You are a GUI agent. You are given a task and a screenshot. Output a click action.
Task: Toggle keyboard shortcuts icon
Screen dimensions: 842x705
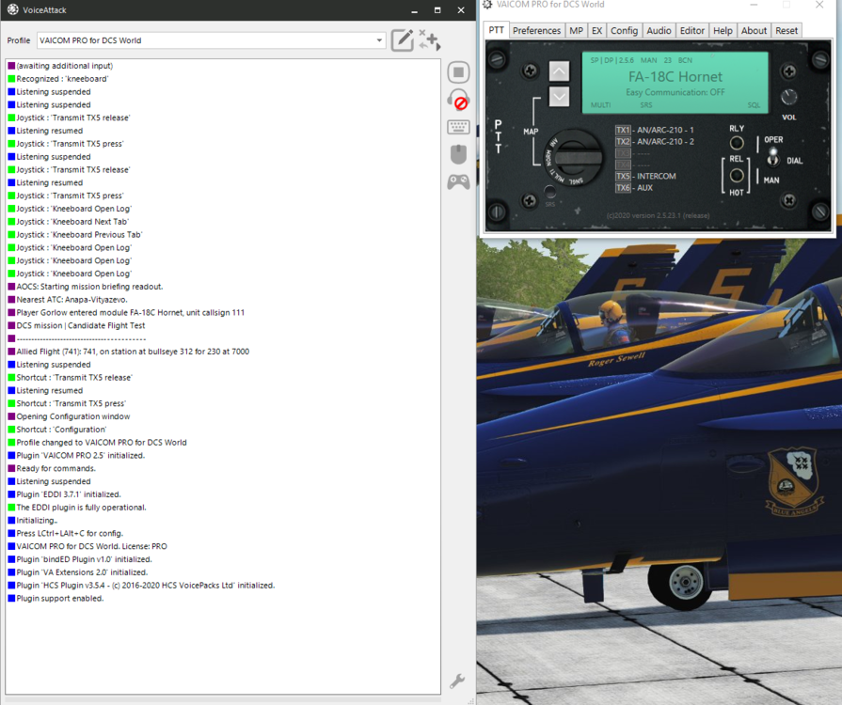(458, 128)
